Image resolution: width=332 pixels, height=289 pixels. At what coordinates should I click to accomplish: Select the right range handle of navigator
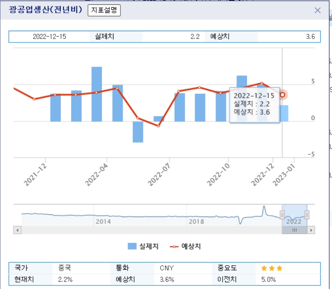click(307, 215)
